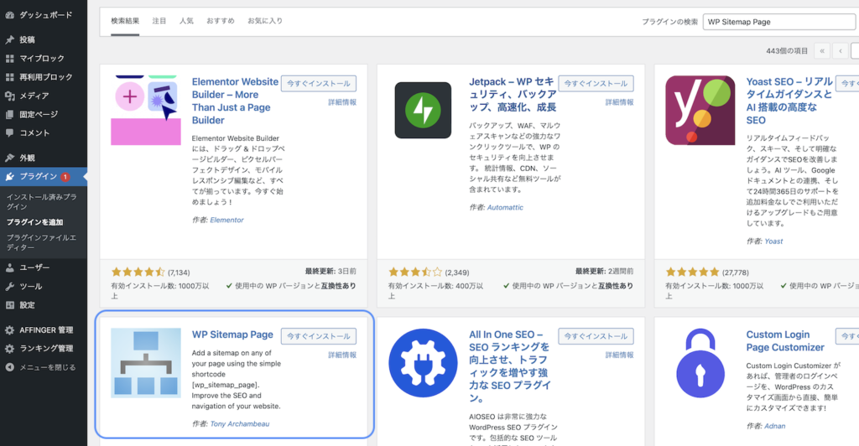This screenshot has height=446, width=859.
Task: Switch to the おすすめ tab
Action: point(221,21)
